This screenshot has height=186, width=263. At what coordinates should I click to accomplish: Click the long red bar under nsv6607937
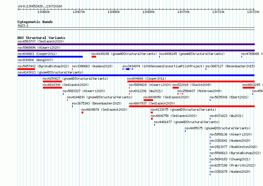tap(192, 106)
